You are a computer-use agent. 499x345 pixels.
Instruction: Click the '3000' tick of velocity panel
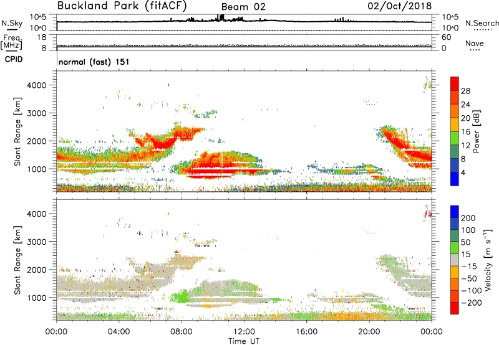[x=37, y=242]
